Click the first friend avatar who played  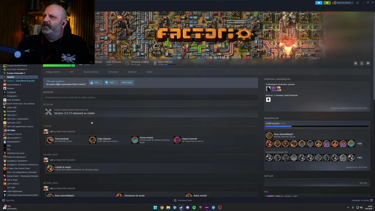[x=268, y=89]
